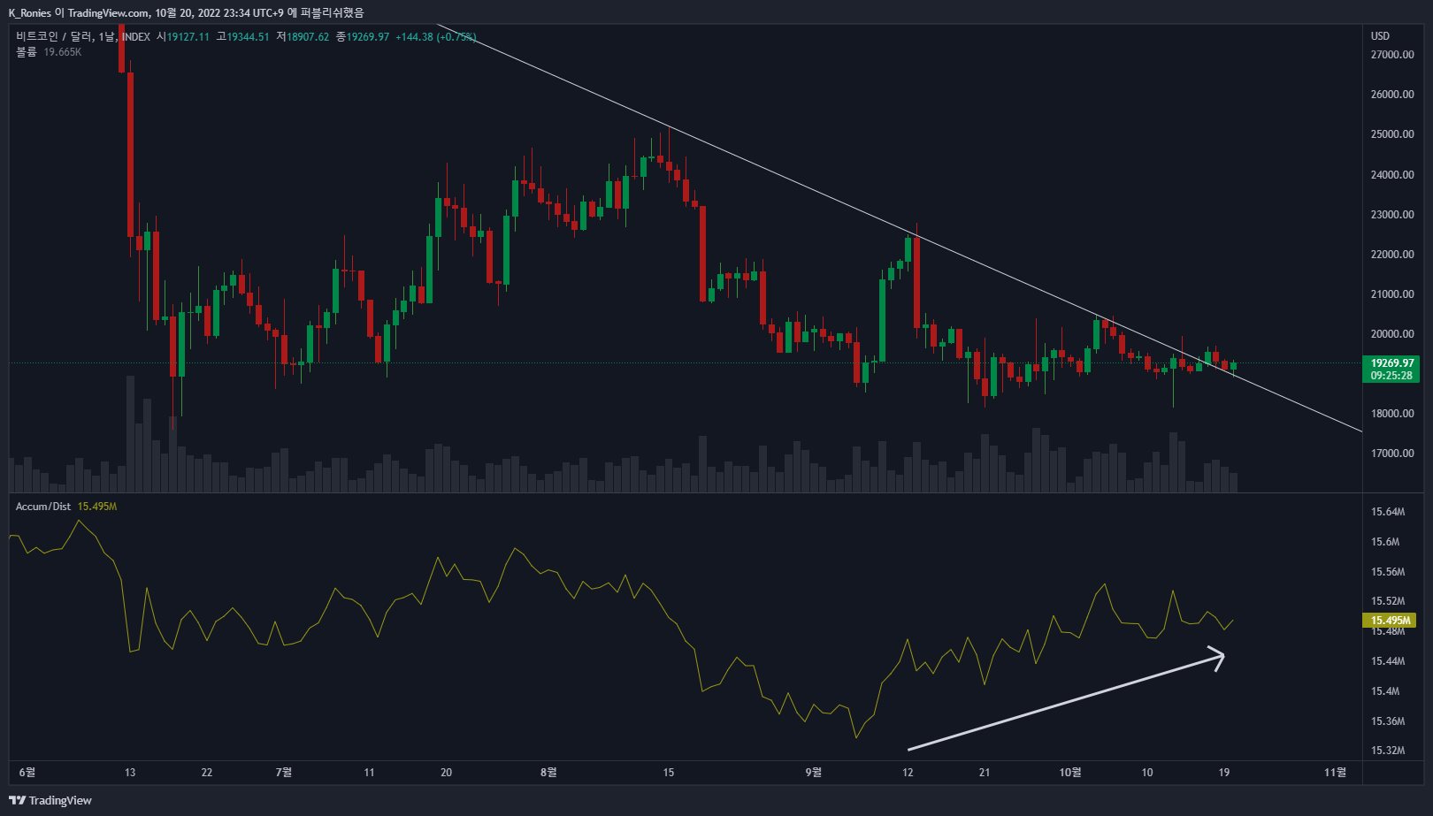Click the 17000.00 price axis label

[1392, 454]
